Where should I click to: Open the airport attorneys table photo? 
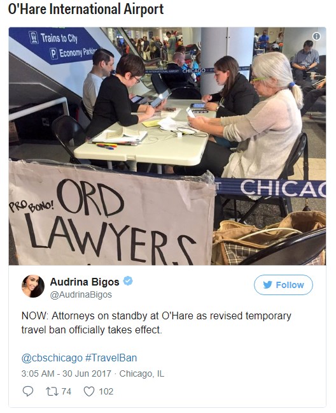tap(167, 146)
